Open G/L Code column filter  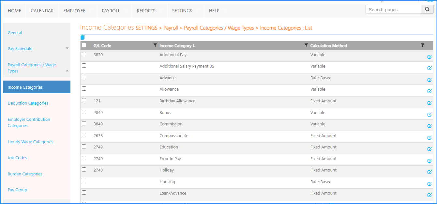(155, 45)
